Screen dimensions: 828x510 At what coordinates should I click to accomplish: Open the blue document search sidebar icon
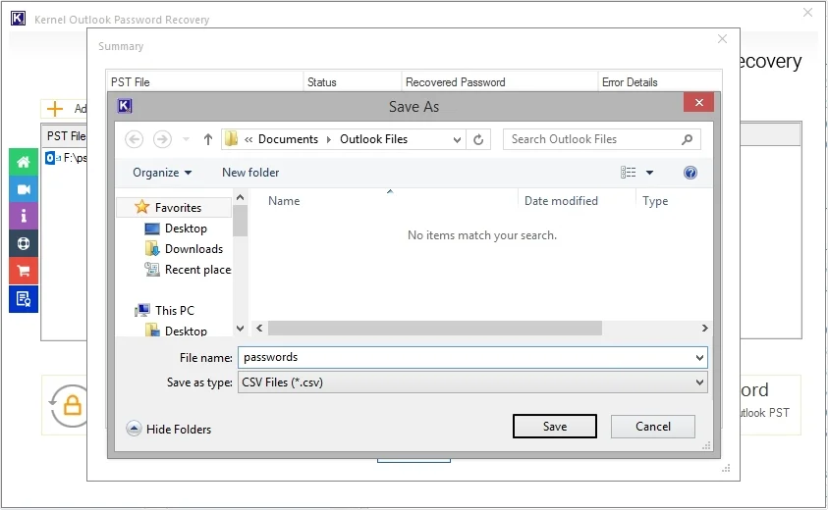click(24, 299)
